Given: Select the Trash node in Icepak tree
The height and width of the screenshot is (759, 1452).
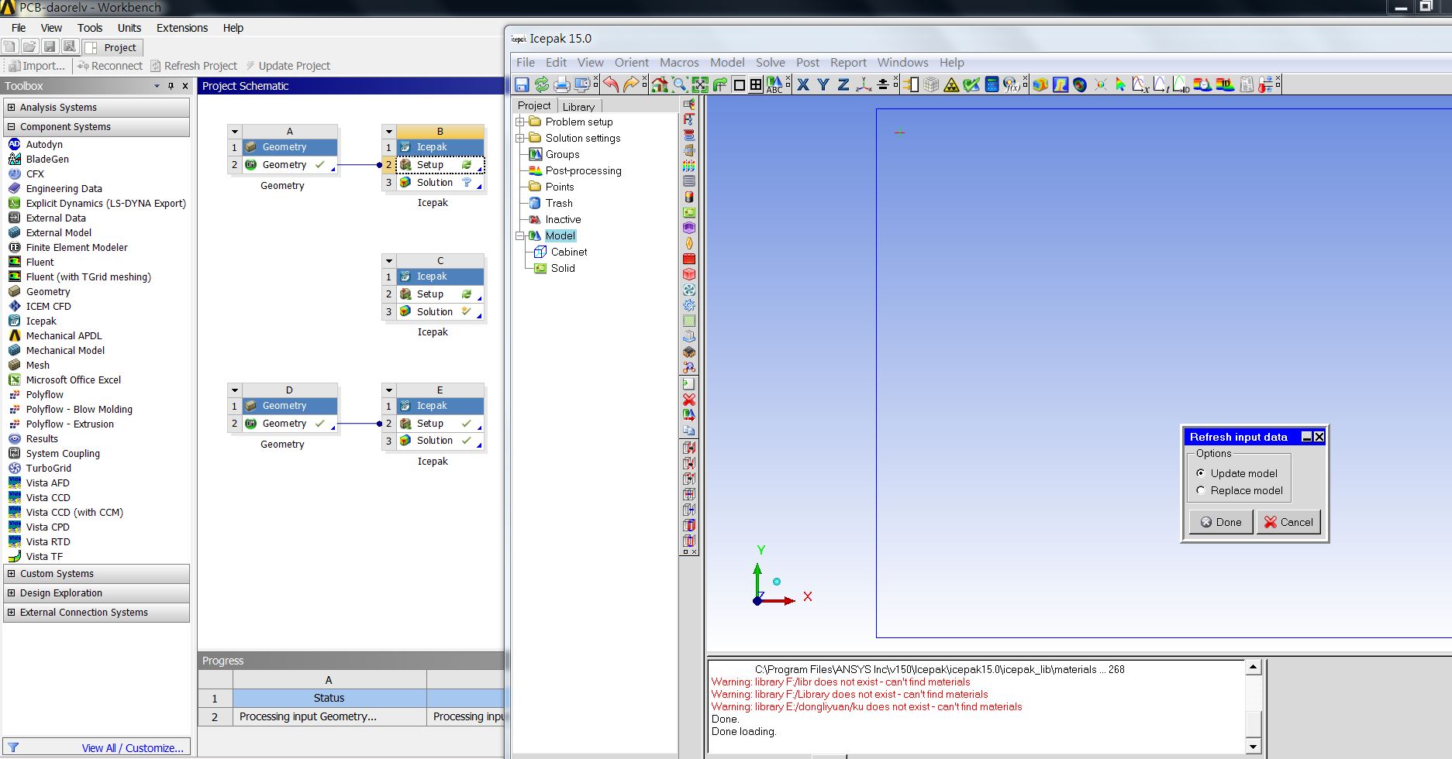Looking at the screenshot, I should tap(559, 203).
